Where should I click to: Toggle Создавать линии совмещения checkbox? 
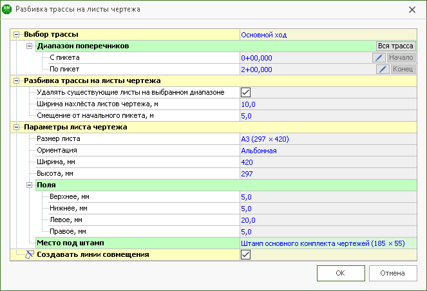coord(245,255)
